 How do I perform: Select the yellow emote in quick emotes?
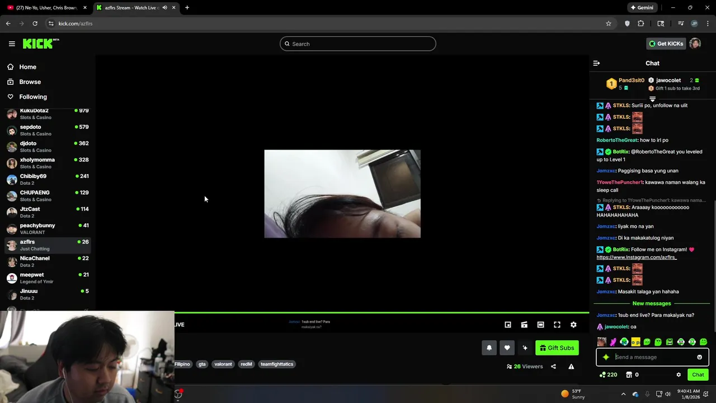635,342
